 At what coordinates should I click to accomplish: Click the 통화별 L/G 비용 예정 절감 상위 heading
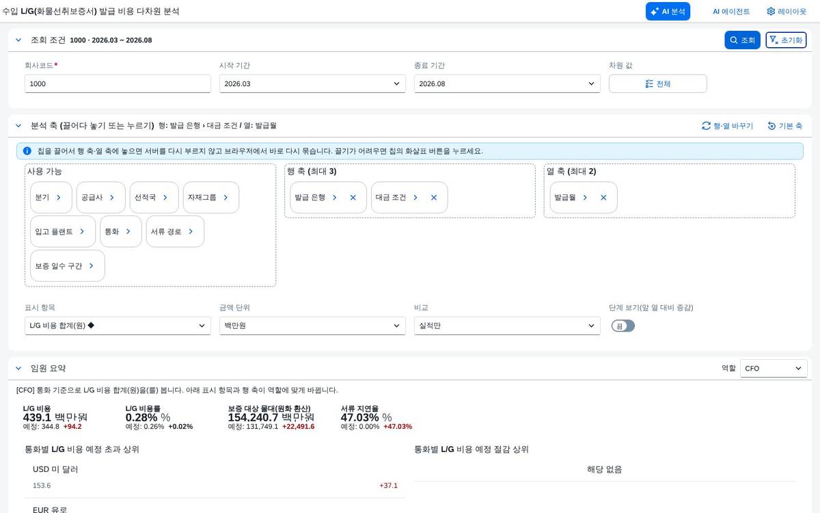[x=471, y=449]
